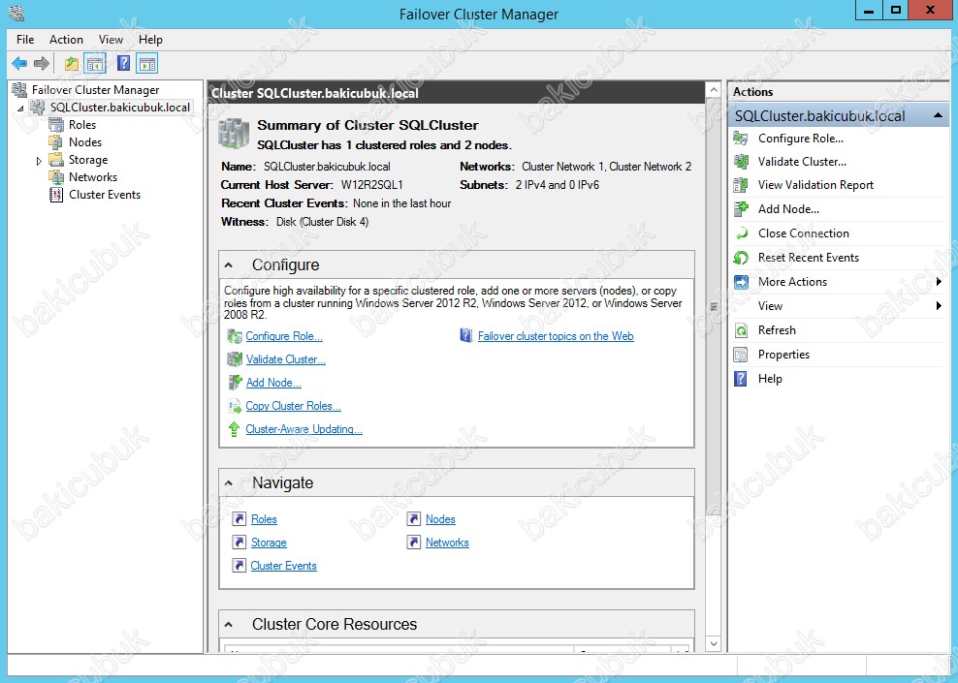Collapse the Configure section
Image resolution: width=958 pixels, height=683 pixels.
coord(229,265)
